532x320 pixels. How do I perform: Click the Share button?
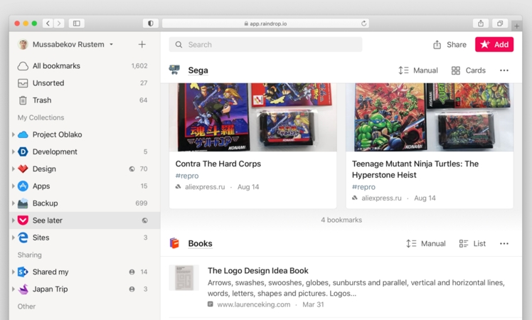coord(449,45)
